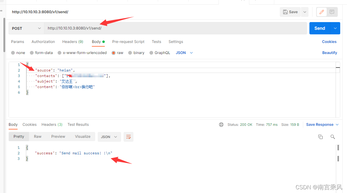The width and height of the screenshot is (347, 193).
Task: Select the raw body radio button
Action: coord(113,53)
